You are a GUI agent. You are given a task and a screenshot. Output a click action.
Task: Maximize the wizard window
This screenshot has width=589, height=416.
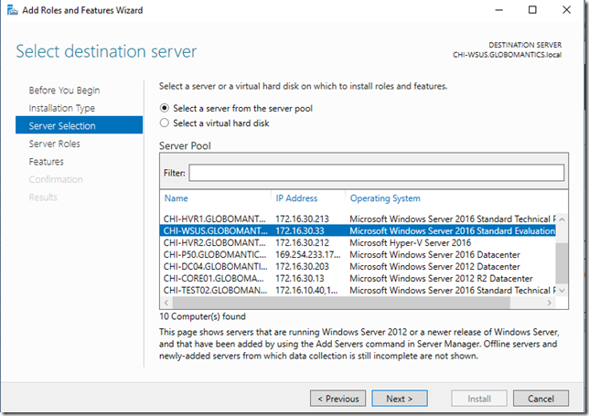pos(532,10)
